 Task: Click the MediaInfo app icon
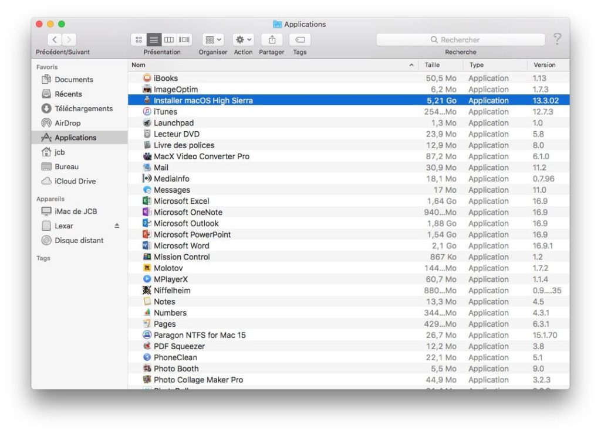tap(147, 179)
